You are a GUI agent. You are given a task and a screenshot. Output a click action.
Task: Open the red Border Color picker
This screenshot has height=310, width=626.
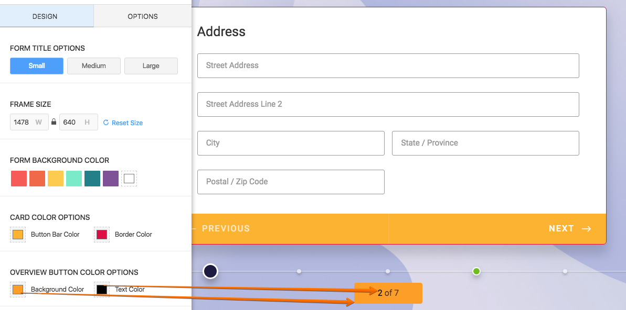tap(101, 234)
